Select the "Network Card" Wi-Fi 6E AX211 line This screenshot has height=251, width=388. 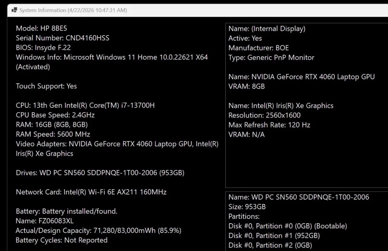pos(91,192)
